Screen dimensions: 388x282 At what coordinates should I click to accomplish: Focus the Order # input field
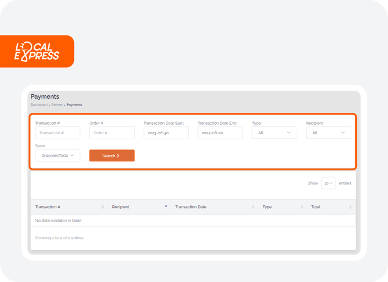(112, 133)
